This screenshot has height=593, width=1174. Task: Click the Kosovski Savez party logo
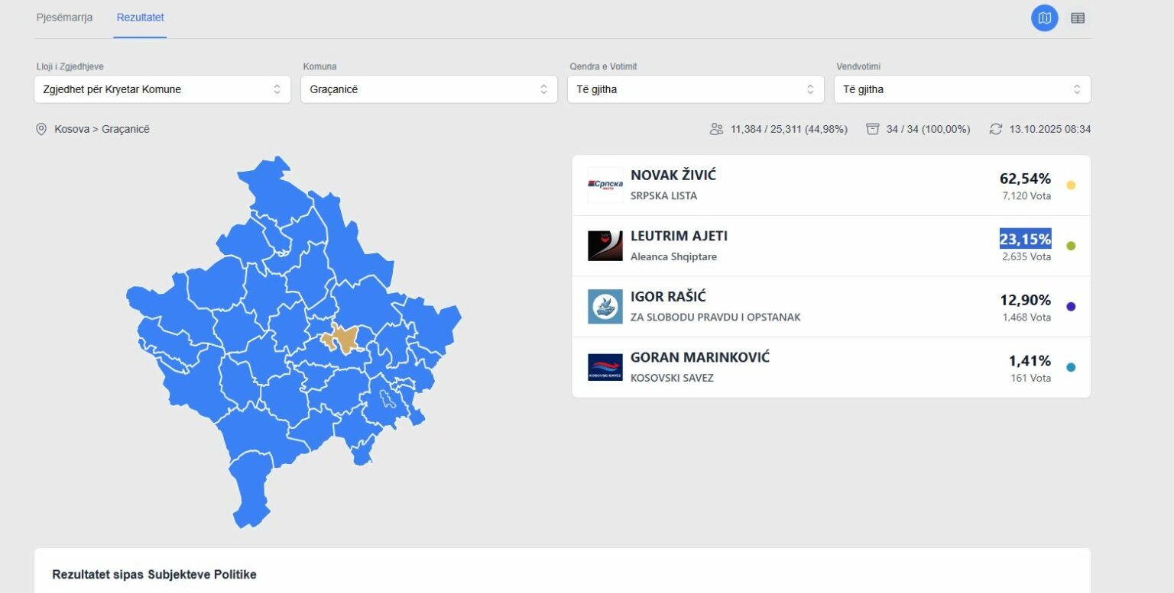tap(605, 367)
